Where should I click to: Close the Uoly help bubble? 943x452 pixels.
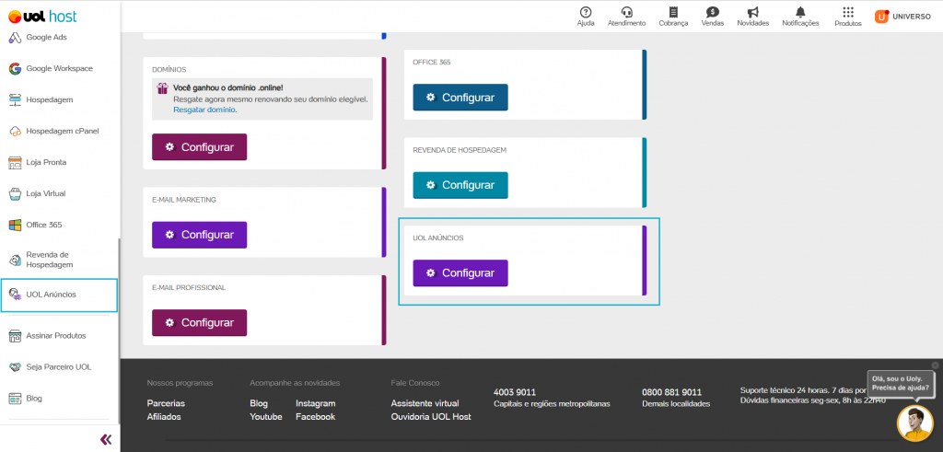[935, 365]
